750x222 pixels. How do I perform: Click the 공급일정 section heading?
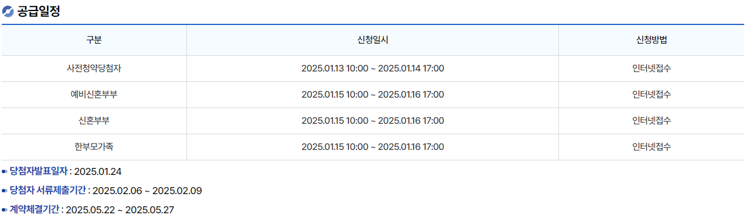pyautogui.click(x=38, y=12)
